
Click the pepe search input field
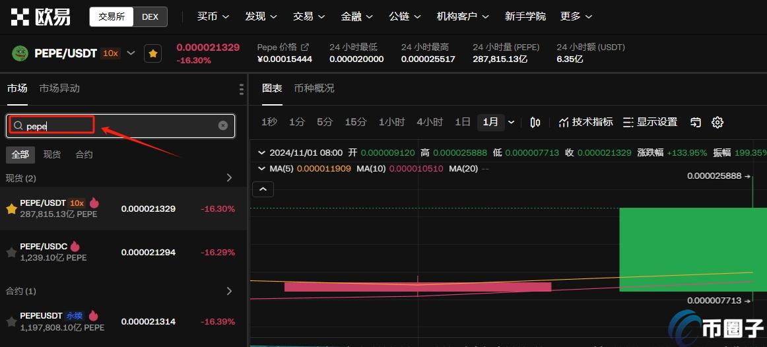click(x=119, y=125)
